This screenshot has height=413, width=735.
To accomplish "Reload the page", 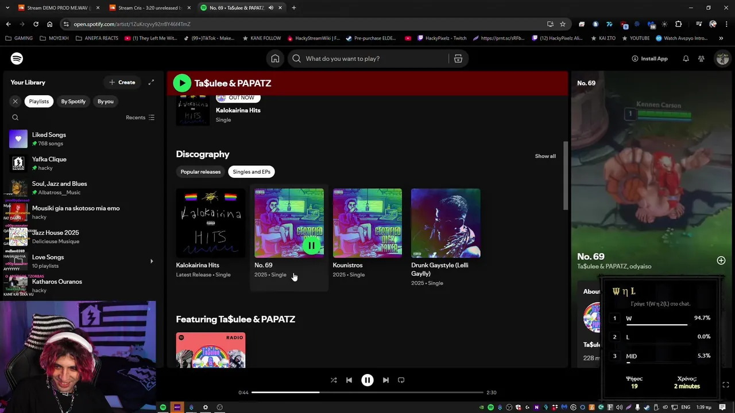I will 36,24.
